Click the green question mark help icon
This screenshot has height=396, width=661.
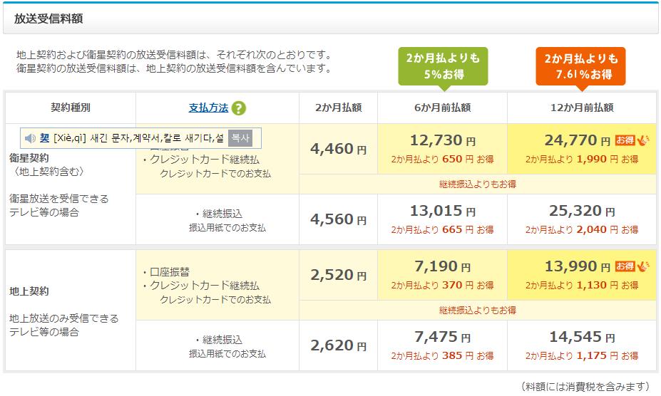pos(238,108)
